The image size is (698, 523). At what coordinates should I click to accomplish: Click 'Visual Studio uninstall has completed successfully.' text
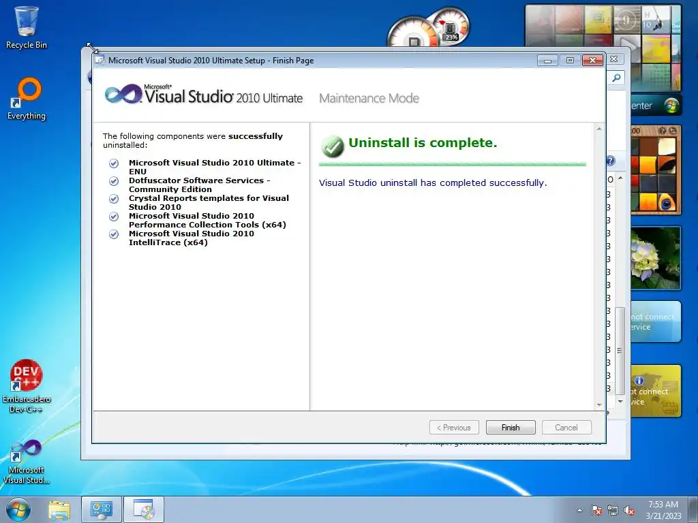[x=433, y=183]
